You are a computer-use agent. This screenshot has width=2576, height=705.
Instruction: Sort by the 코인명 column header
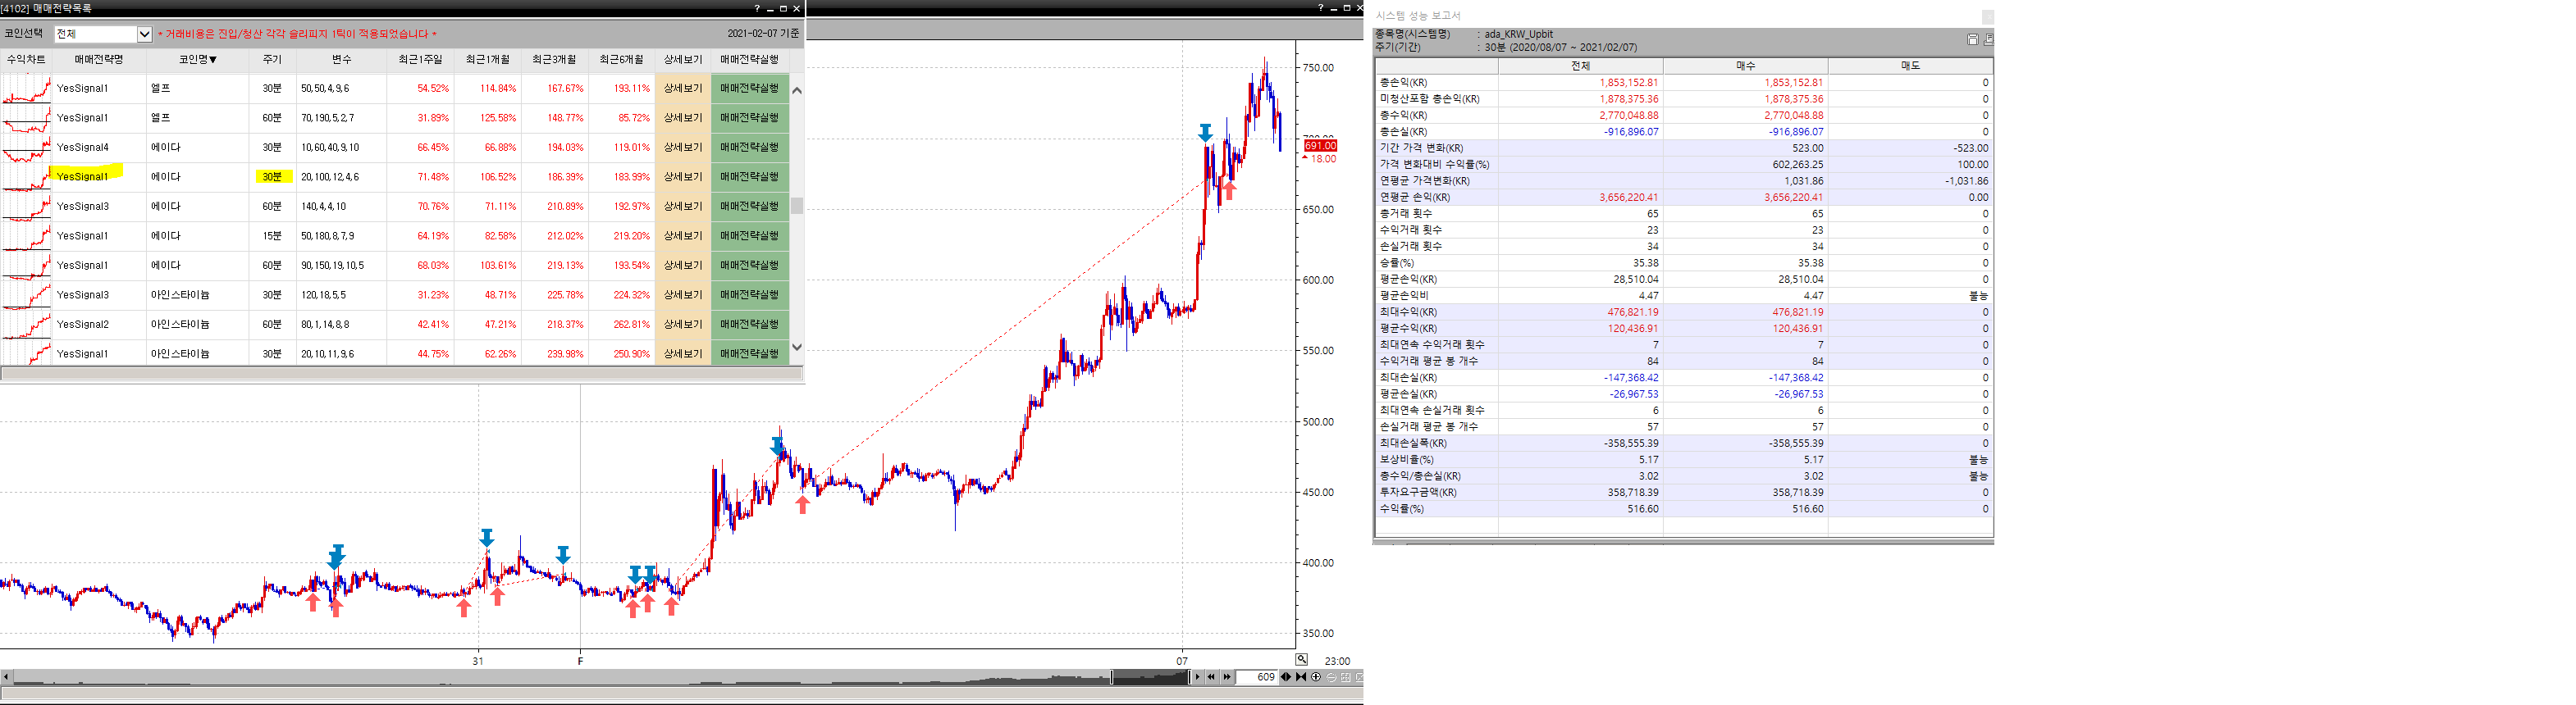coord(198,60)
